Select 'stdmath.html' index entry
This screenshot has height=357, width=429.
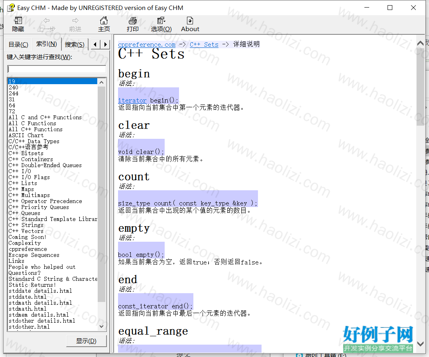point(28,309)
